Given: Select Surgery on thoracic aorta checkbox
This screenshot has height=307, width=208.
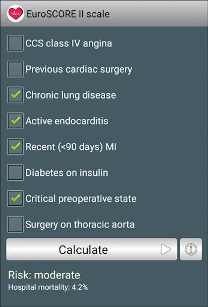Looking at the screenshot, I should click(15, 224).
